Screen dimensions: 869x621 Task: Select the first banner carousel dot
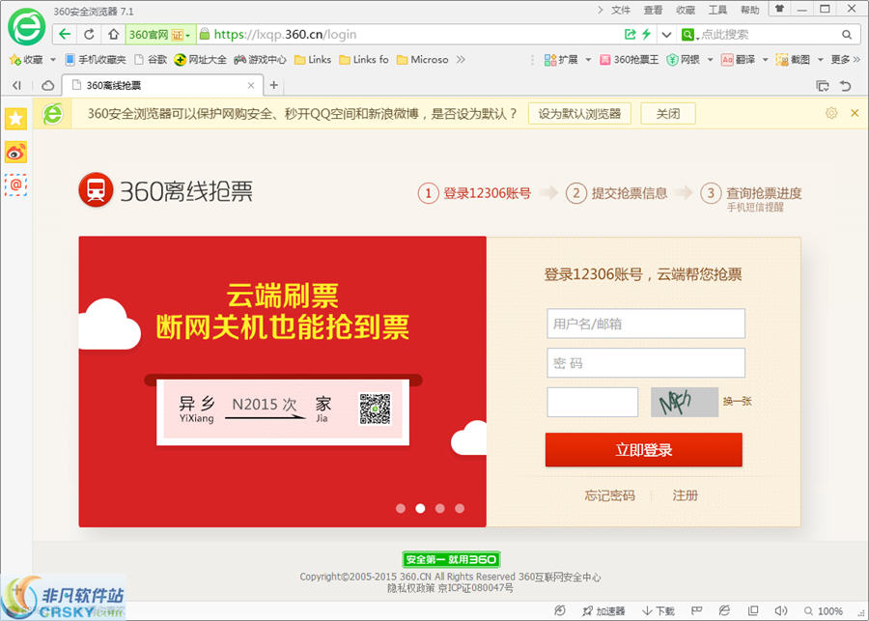(401, 508)
